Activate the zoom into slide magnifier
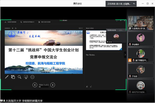This screenshot has height=103, width=155. point(19,77)
